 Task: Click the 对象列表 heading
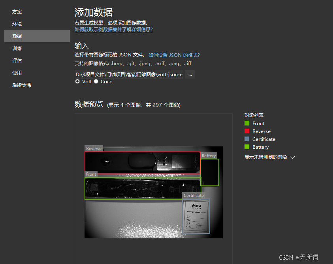(x=254, y=115)
